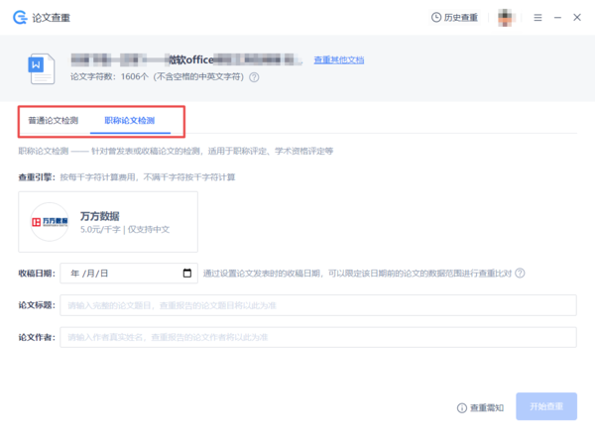Open 历史查重 history records
Image resolution: width=595 pixels, height=447 pixels.
[x=454, y=18]
